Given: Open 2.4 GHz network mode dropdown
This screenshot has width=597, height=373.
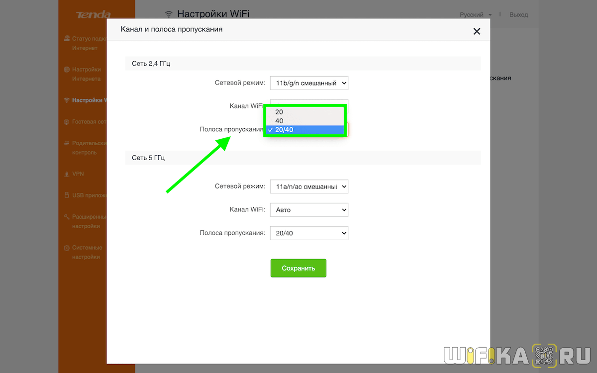Looking at the screenshot, I should point(309,84).
